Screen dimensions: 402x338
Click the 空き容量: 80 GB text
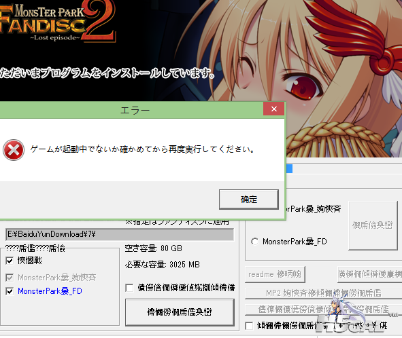pyautogui.click(x=153, y=248)
